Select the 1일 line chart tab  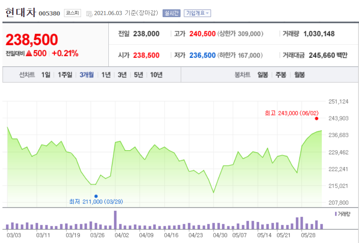point(46,75)
